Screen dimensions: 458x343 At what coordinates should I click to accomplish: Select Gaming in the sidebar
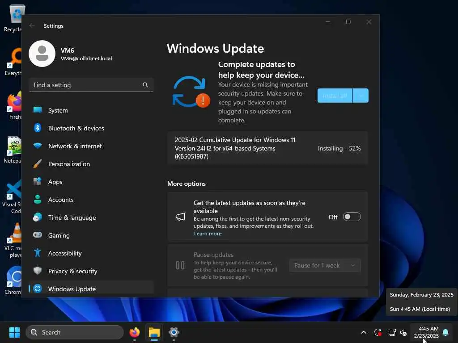[91, 235]
